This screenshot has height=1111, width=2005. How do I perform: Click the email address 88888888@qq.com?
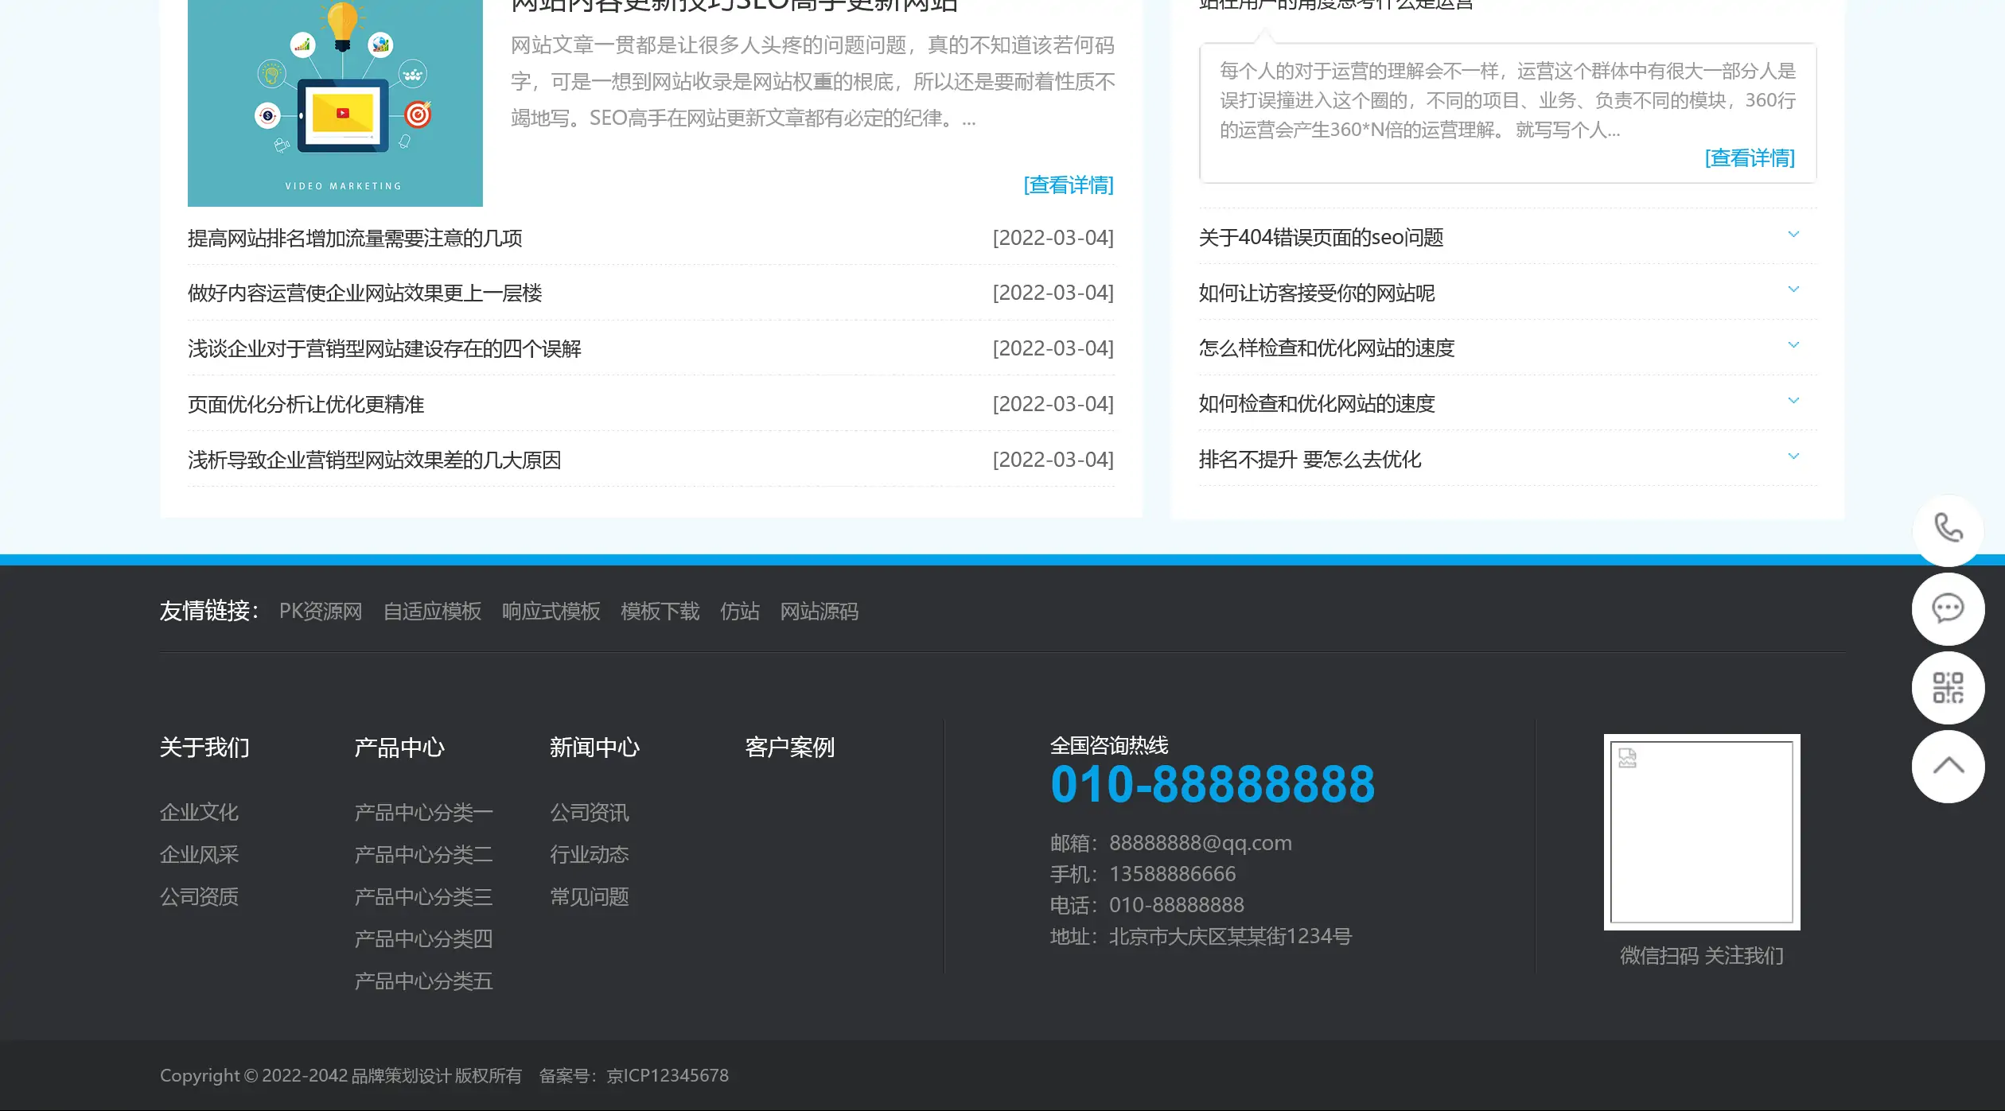pyautogui.click(x=1201, y=843)
